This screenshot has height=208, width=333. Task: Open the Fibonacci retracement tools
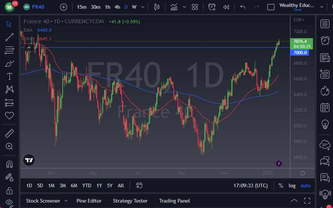point(9,50)
